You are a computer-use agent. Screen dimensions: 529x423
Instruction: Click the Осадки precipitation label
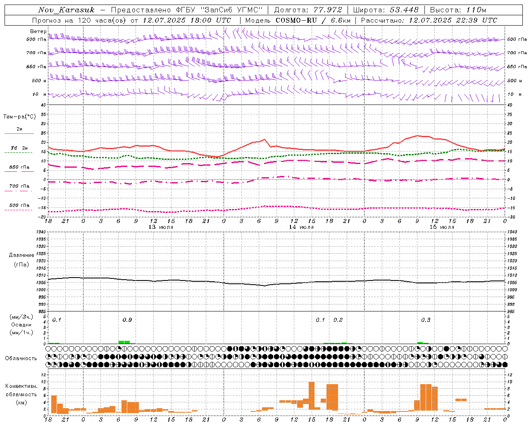[x=21, y=325]
